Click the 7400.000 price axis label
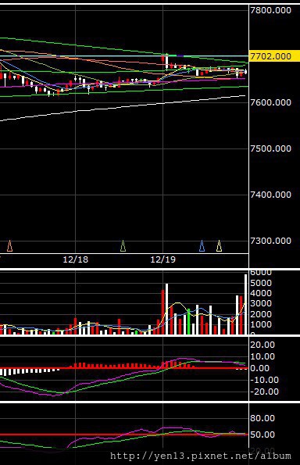This screenshot has height=465, width=300. point(270,195)
